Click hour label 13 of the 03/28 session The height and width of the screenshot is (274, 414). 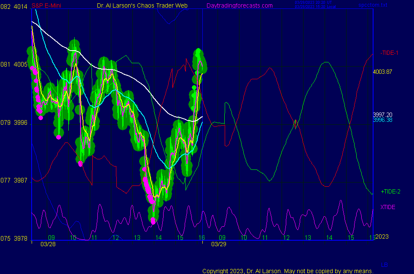(x=137, y=238)
